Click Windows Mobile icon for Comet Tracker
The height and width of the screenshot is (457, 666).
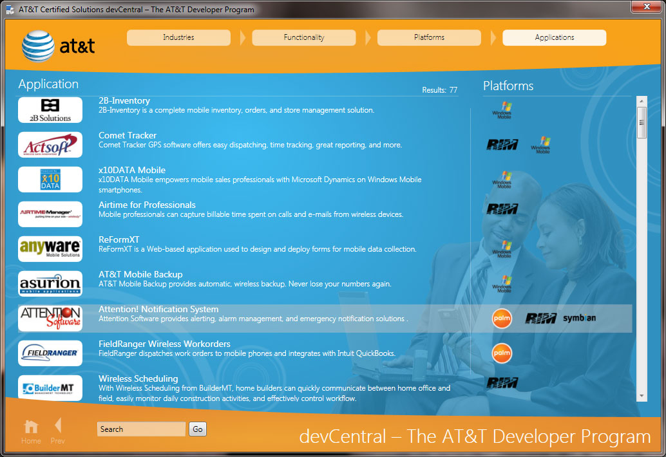[540, 145]
